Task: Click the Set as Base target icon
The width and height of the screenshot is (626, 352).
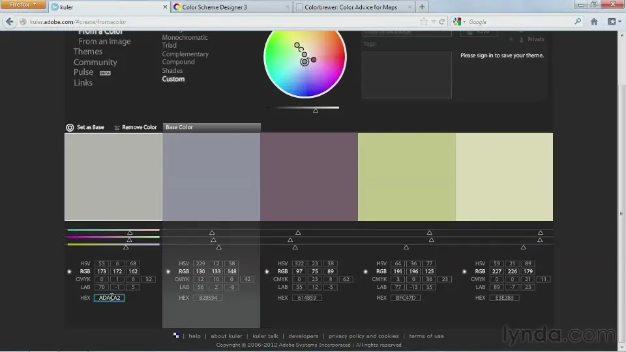Action: (70, 127)
